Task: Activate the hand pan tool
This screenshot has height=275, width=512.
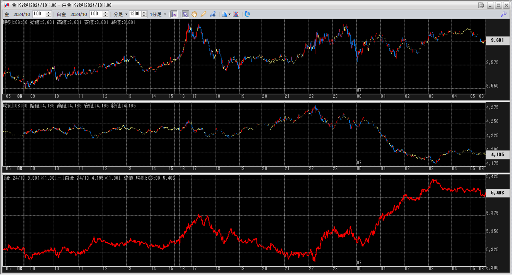Action: coord(194,14)
